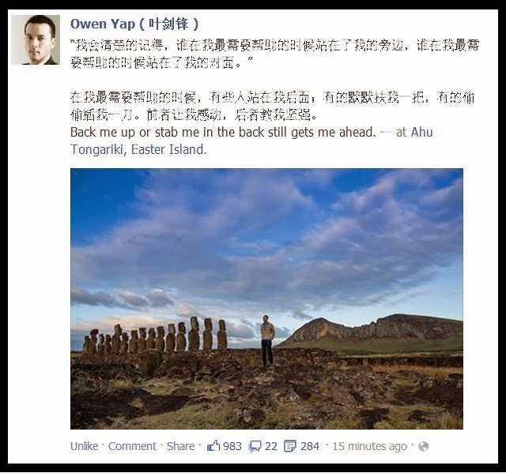Click the first Chinese quote paragraph
The width and height of the screenshot is (506, 473).
click(x=274, y=54)
